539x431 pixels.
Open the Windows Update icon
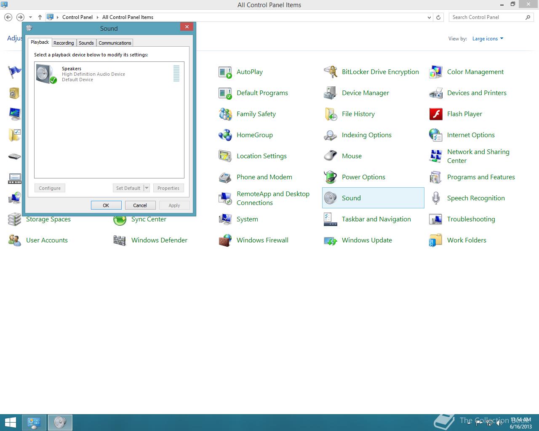click(331, 240)
